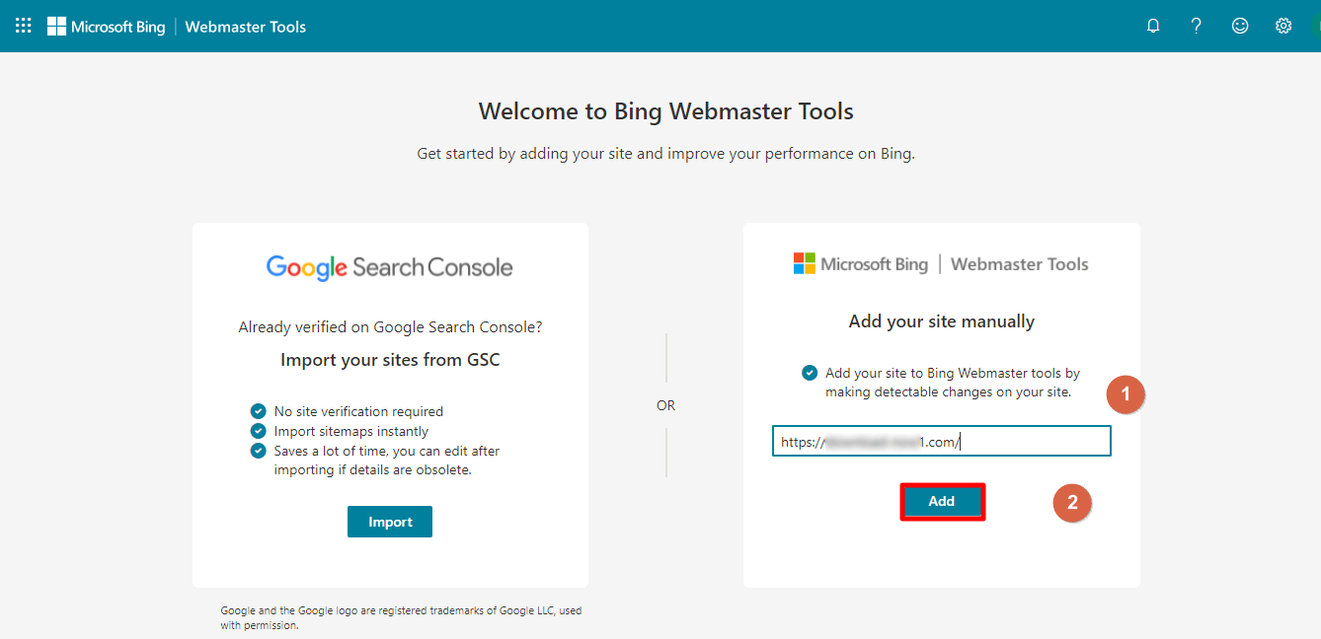
Task: Click "Import sitemaps instantly" text
Action: [x=351, y=431]
